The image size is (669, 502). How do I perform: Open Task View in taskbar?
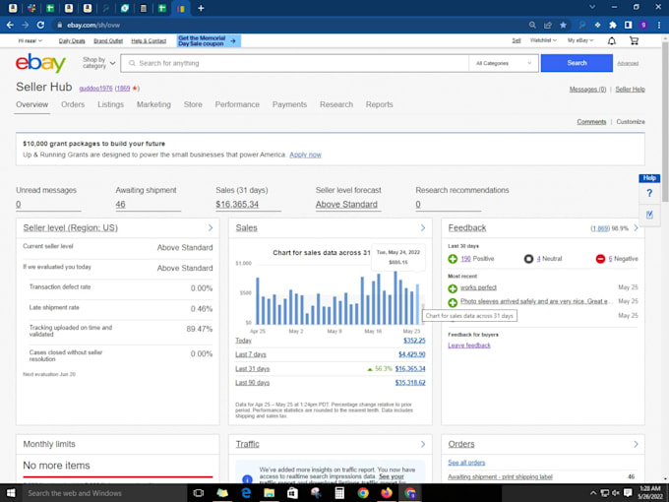199,493
